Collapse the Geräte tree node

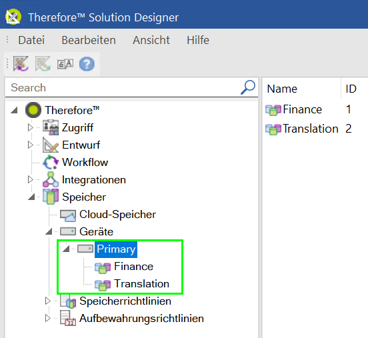(x=49, y=232)
